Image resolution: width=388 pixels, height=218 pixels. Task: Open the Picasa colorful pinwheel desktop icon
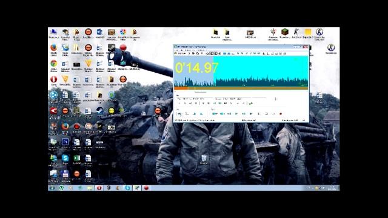pos(123,32)
